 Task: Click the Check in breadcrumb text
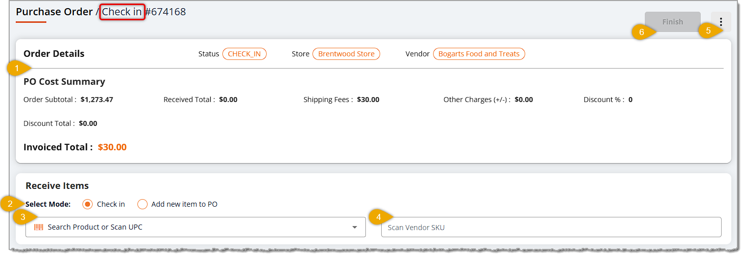pyautogui.click(x=122, y=12)
